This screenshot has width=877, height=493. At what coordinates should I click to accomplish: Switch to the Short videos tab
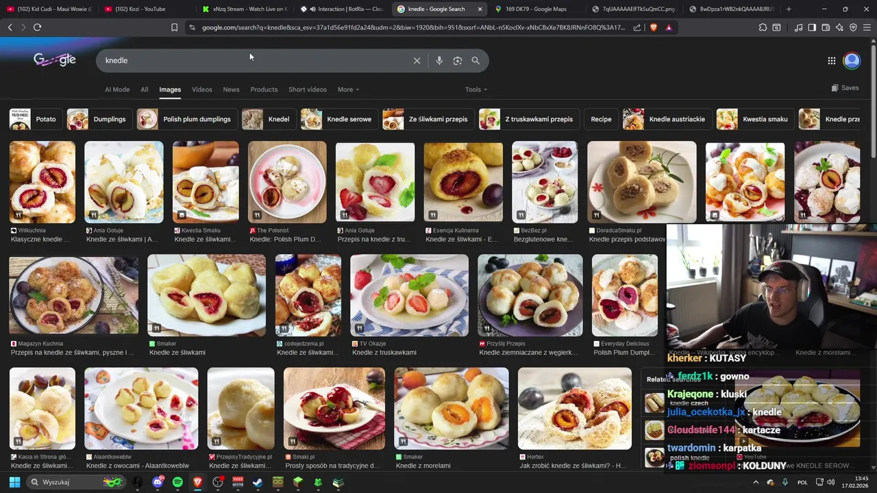307,90
